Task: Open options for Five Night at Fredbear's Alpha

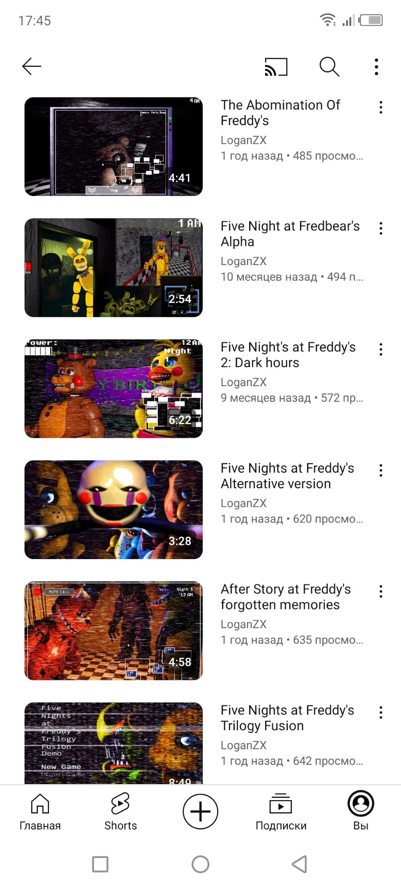Action: (381, 229)
